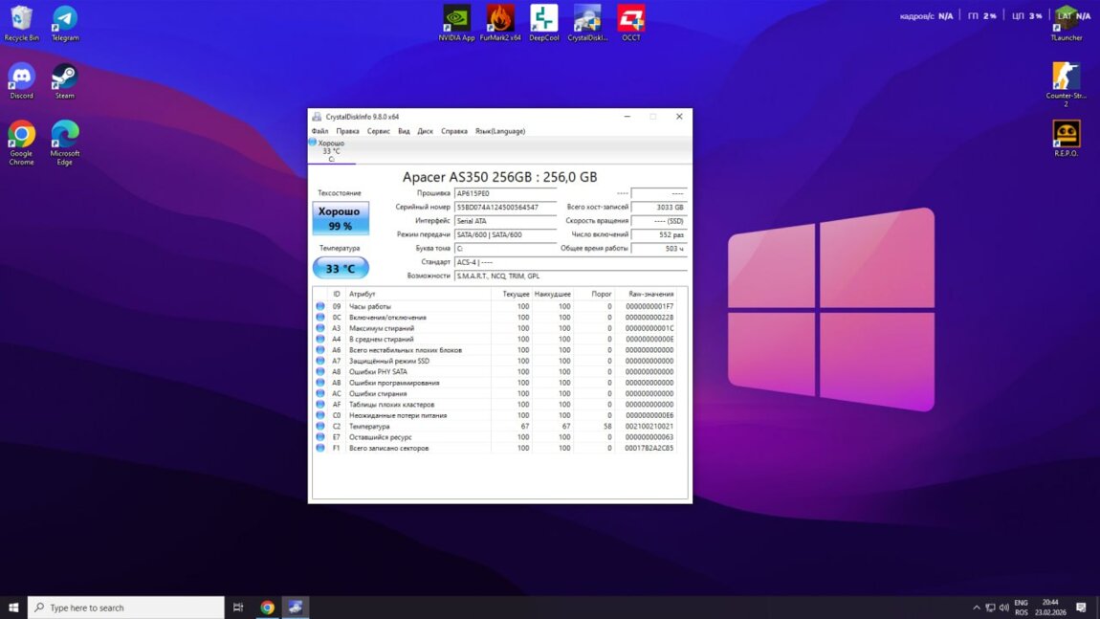Click the CrystalDiskInfo taskbar icon
Image resolution: width=1100 pixels, height=619 pixels.
pos(297,608)
